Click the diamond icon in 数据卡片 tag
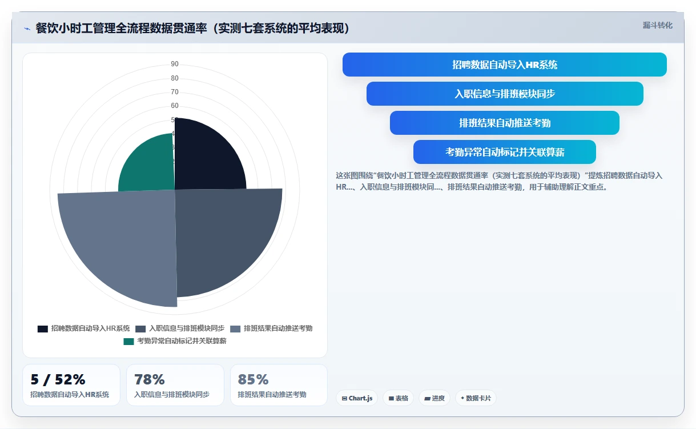 pyautogui.click(x=462, y=398)
